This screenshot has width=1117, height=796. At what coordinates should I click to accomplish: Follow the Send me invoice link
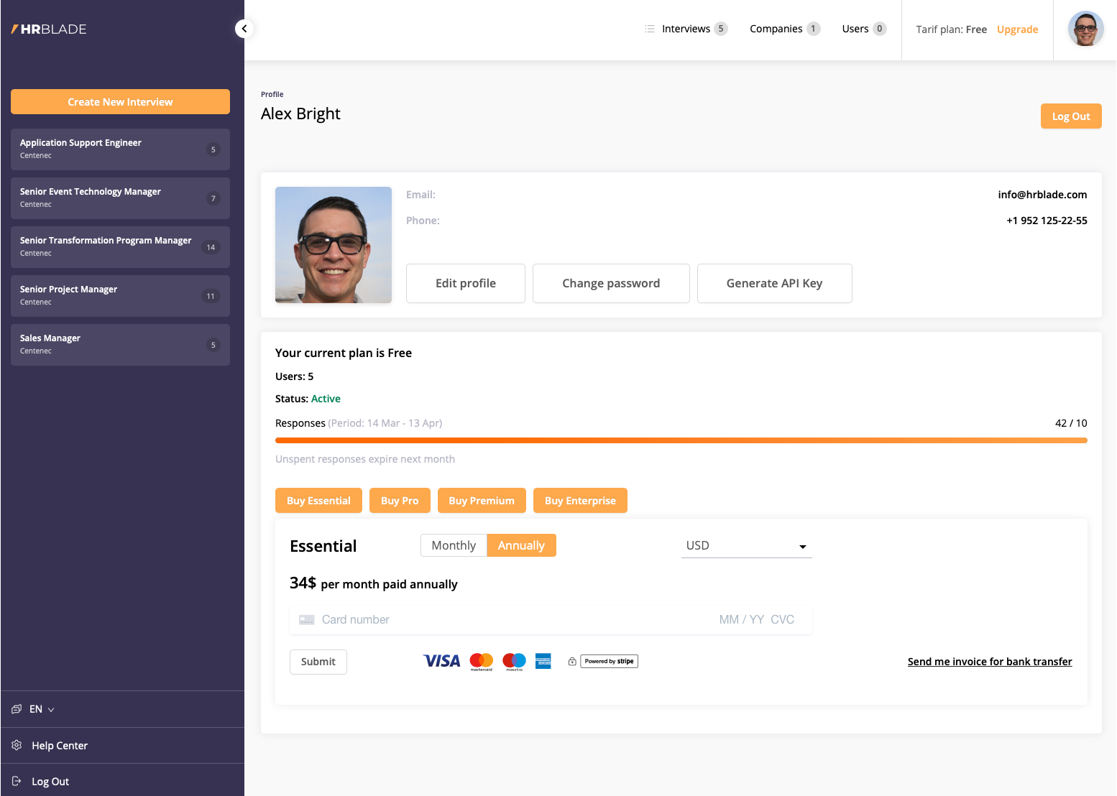pyautogui.click(x=989, y=662)
